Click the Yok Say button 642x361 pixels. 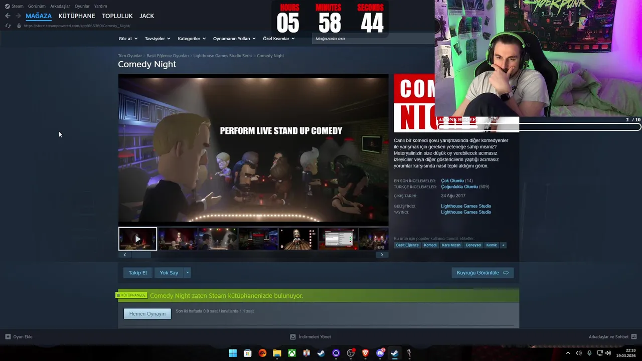pos(169,273)
